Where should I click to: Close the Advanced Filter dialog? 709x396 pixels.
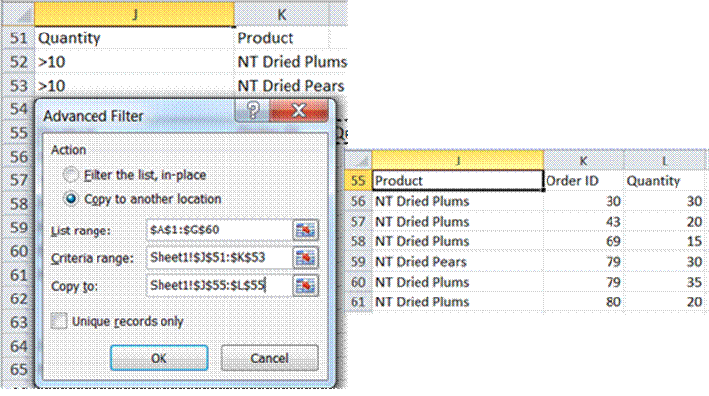point(300,114)
